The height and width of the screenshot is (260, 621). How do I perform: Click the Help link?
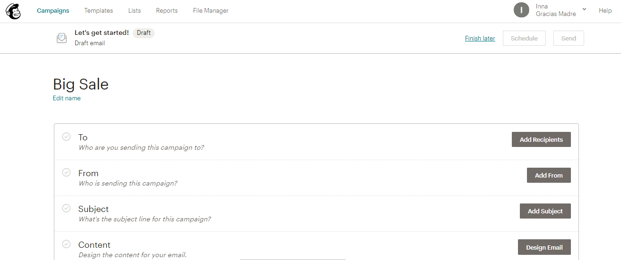point(605,10)
